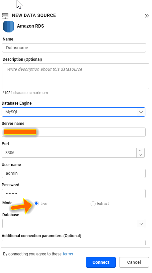Decrease the port number with down arrow
The width and height of the screenshot is (152, 273).
point(140,155)
